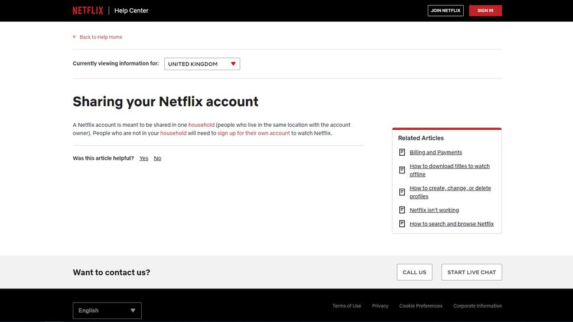The width and height of the screenshot is (573, 322).
Task: Click the 'Sharing your Netflix account' heading
Action: 165,101
